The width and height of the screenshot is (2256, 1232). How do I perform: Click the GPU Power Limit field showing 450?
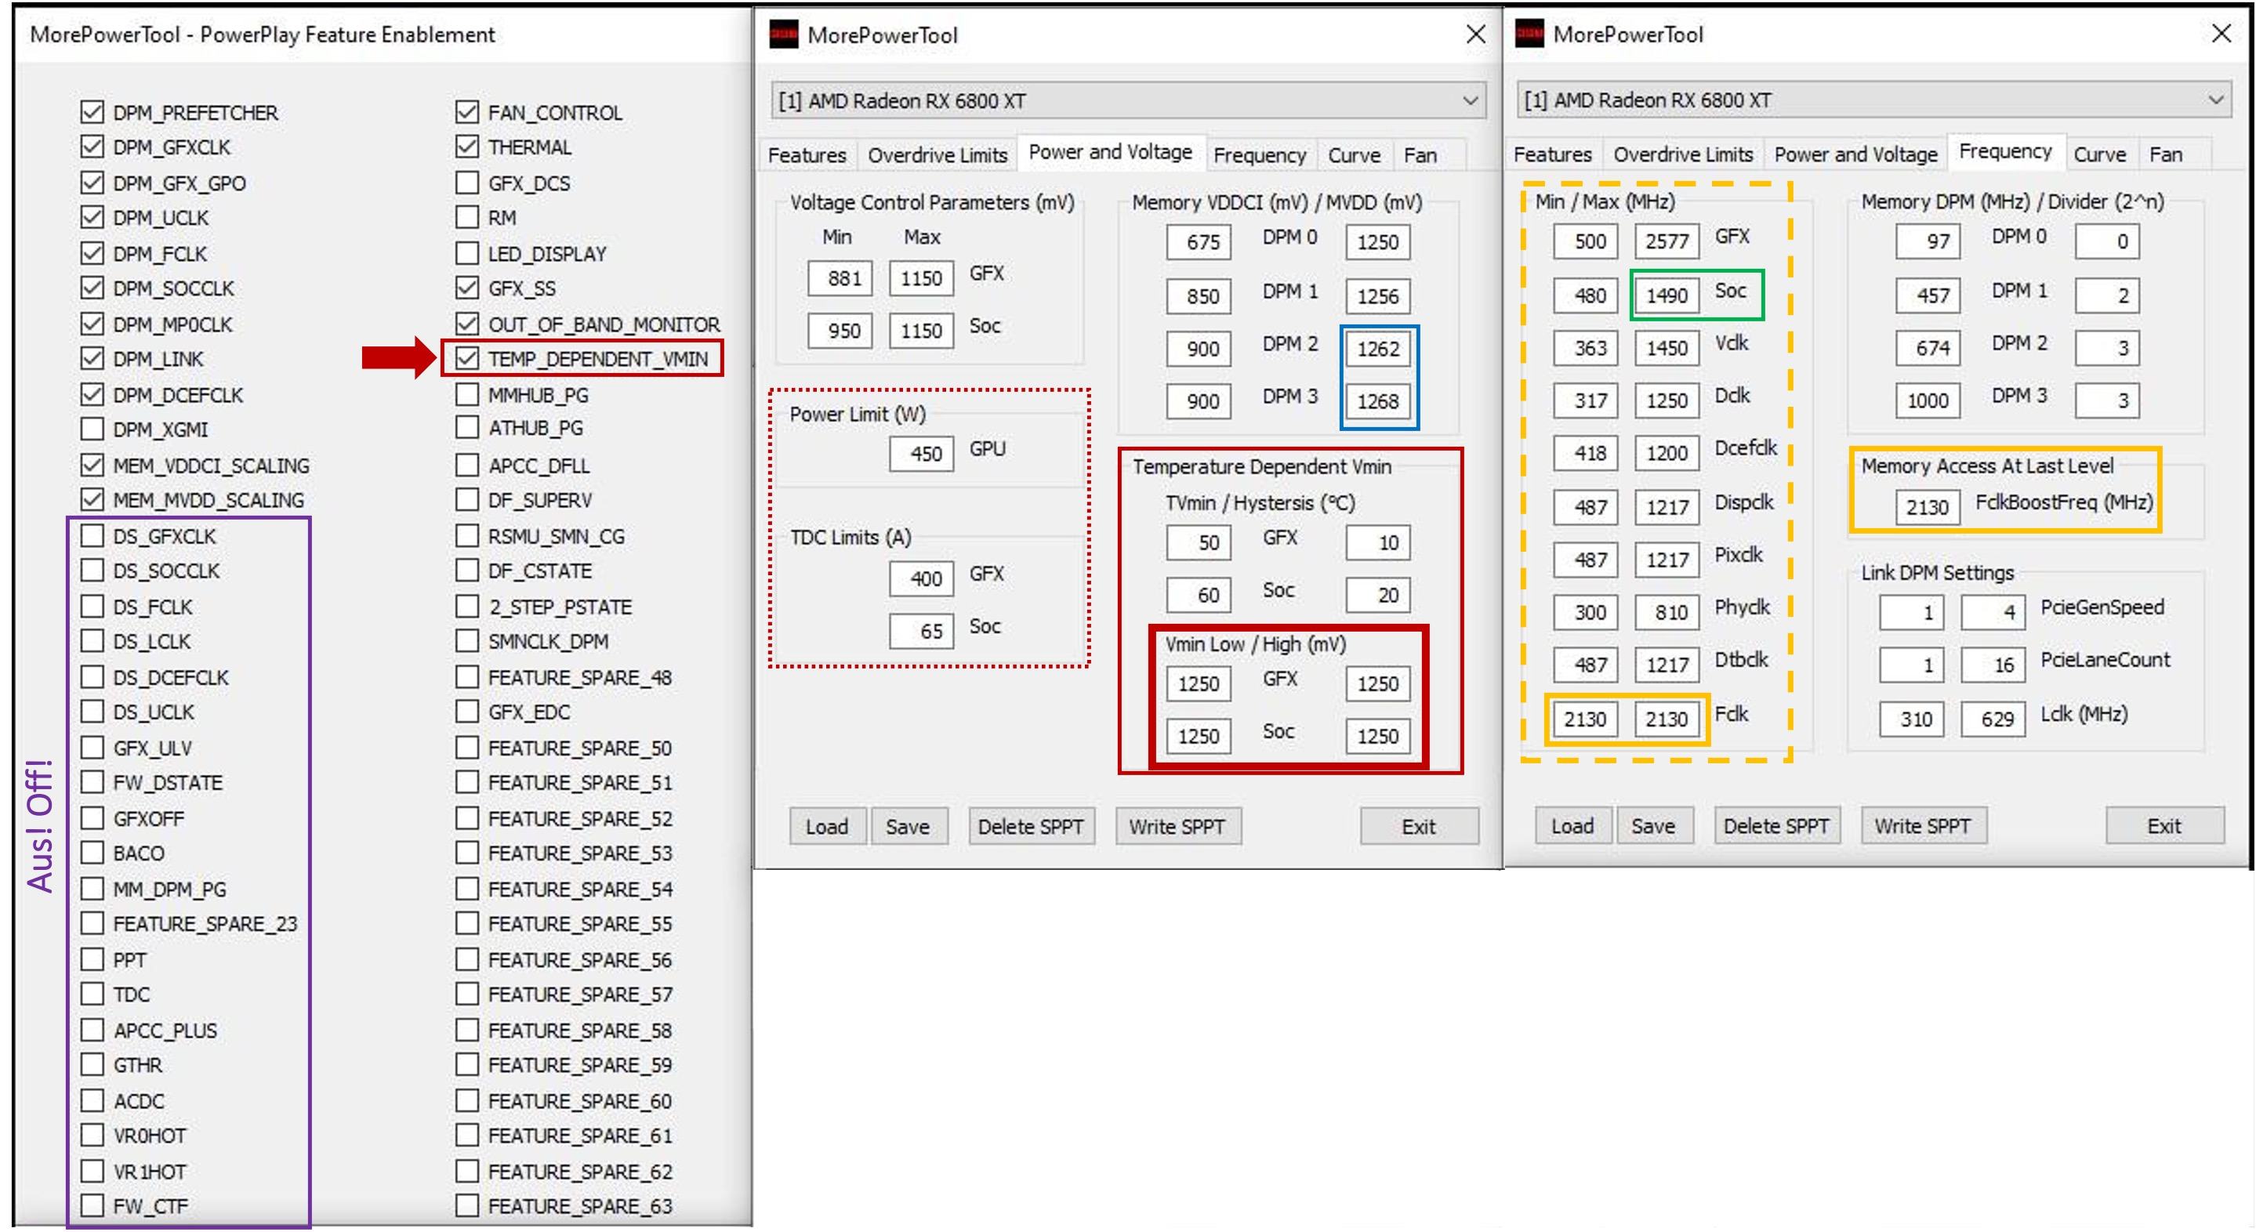coord(921,454)
